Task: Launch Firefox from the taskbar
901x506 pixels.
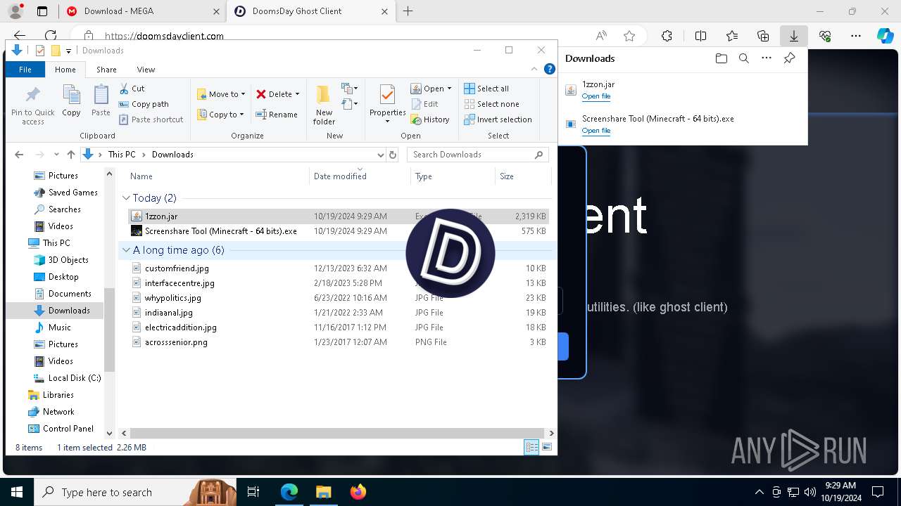Action: point(358,492)
